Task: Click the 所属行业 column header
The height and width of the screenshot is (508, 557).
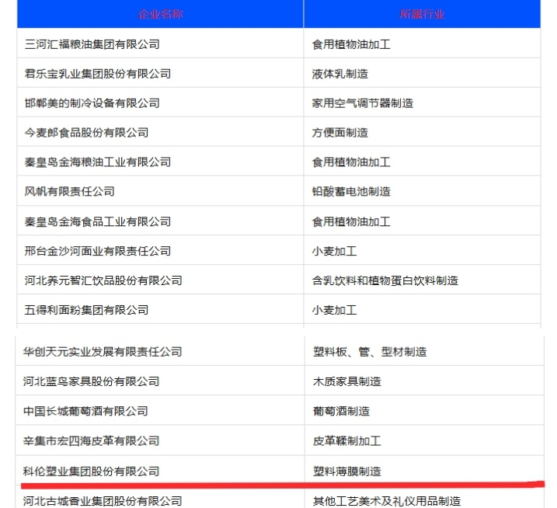Action: (x=422, y=14)
